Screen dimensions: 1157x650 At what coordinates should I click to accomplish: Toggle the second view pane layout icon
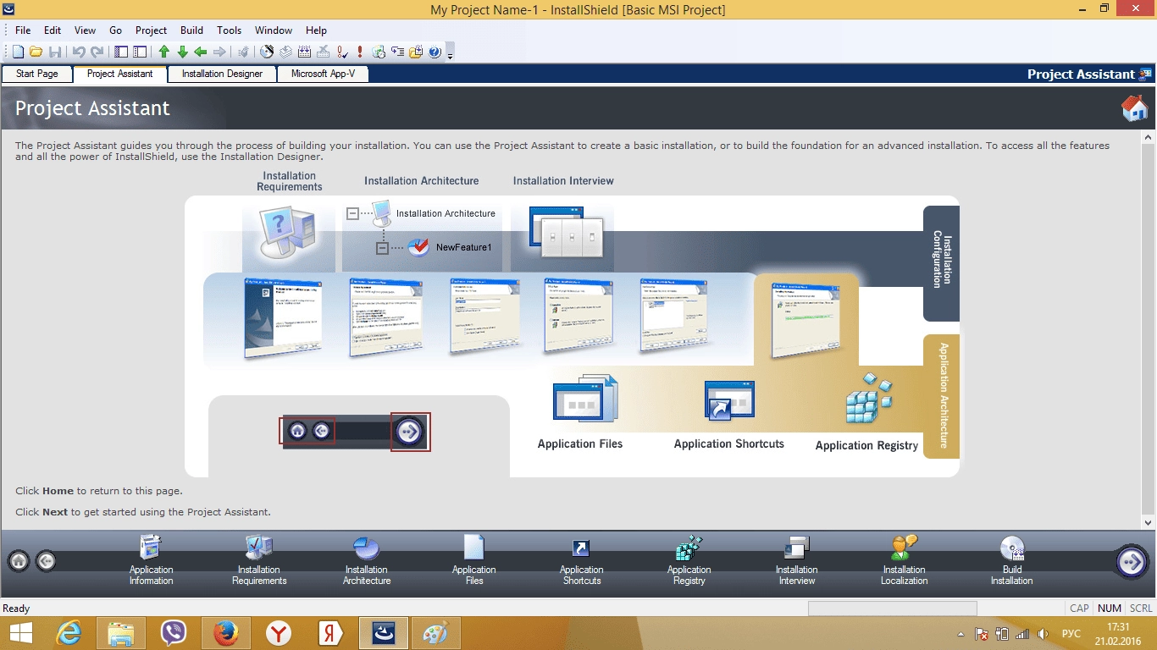point(140,52)
